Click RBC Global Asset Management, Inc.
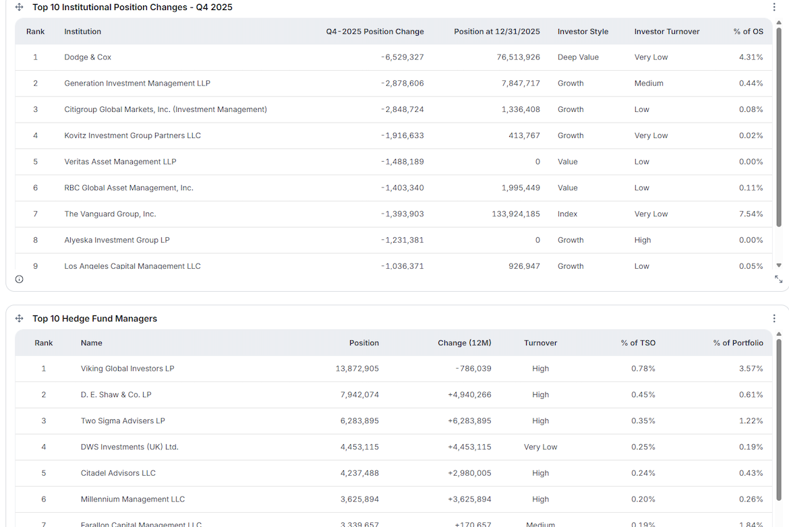This screenshot has width=789, height=527. click(x=129, y=187)
